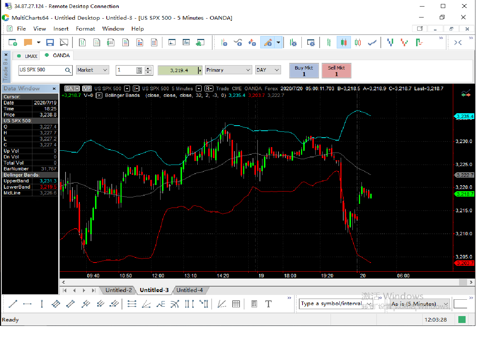The width and height of the screenshot is (494, 339).
Task: Open the workspace folder dropdown arrow
Action: (x=39, y=43)
